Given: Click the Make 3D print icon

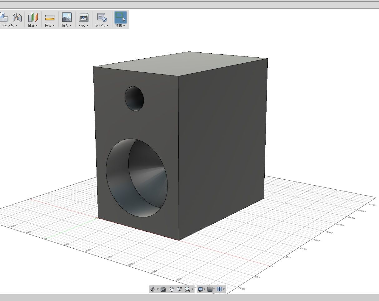Looking at the screenshot, I should pos(83,17).
